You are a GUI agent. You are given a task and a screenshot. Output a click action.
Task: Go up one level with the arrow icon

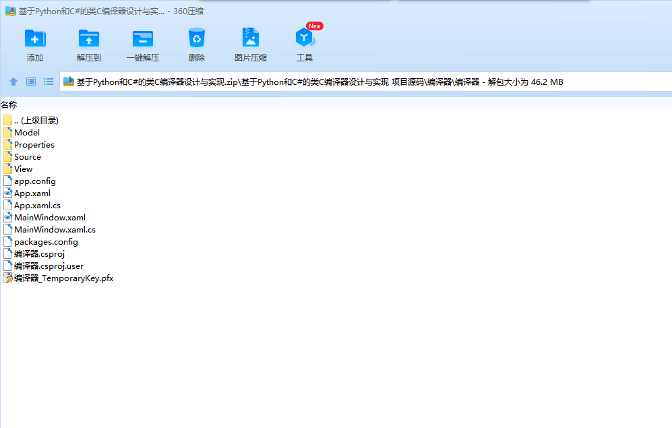13,82
